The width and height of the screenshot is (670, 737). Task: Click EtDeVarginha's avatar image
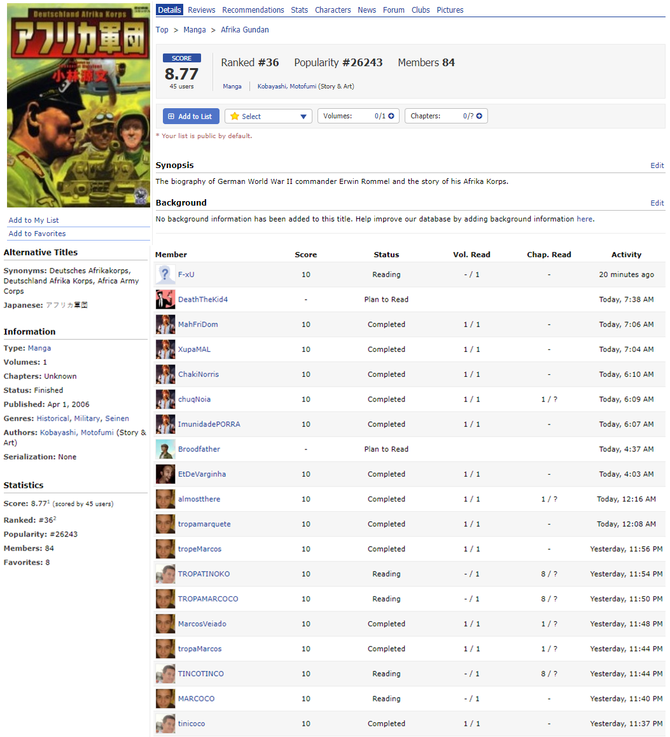coord(165,474)
